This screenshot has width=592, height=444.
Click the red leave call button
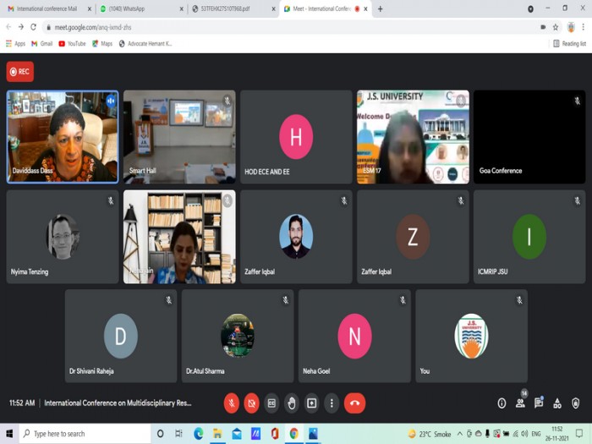pos(354,403)
